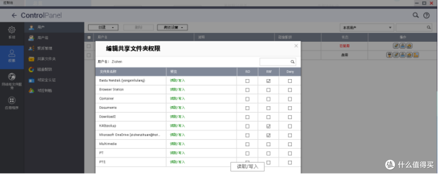Click the Browser Station folder name
Viewport: 438px width, 174px height.
point(111,90)
